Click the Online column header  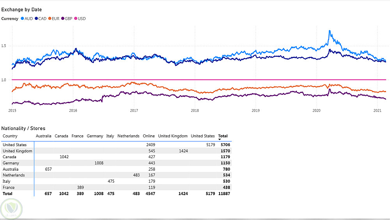[149, 136]
